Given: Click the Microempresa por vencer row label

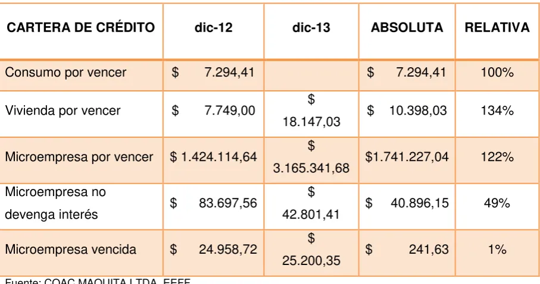Looking at the screenshot, I should [79, 157].
